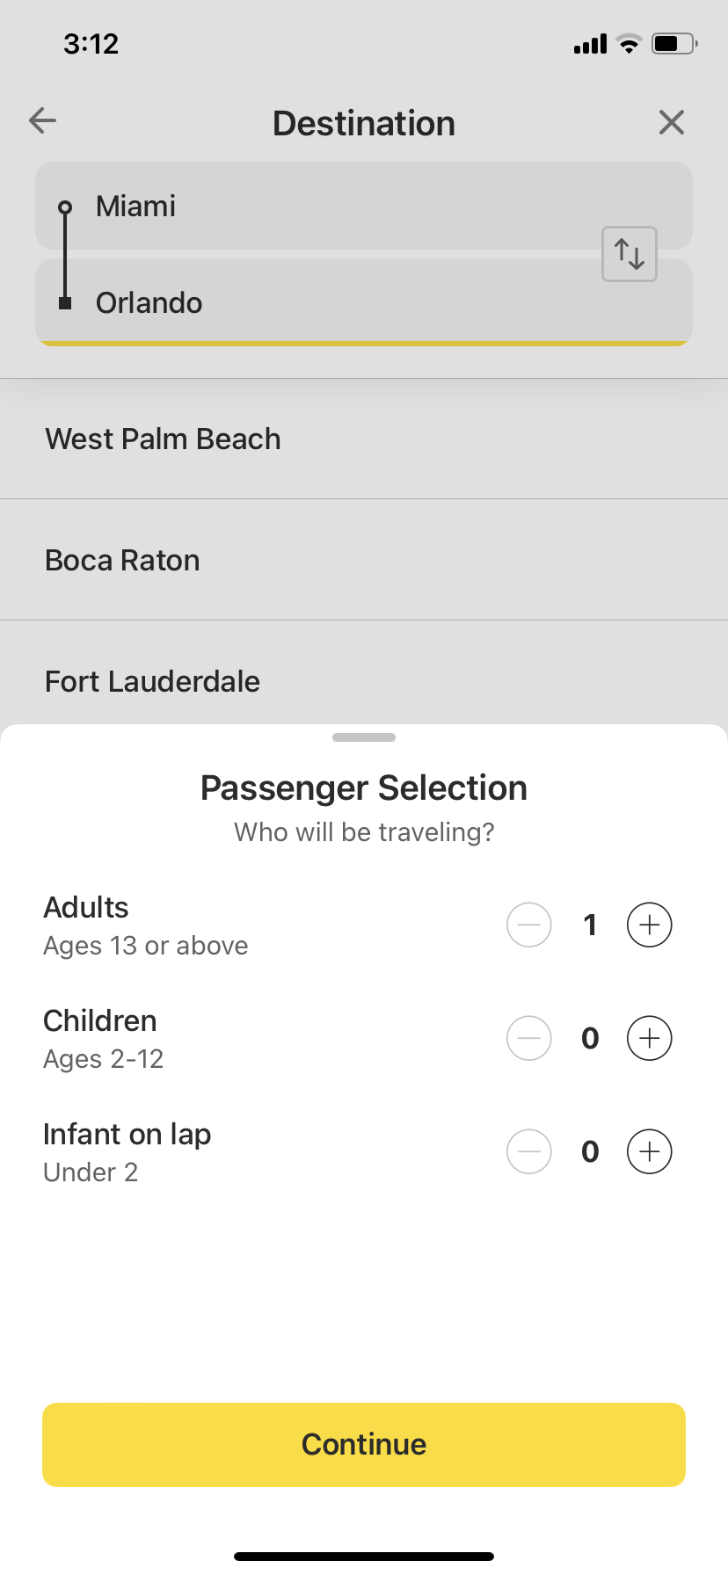Decrease the Adults passenger count
The width and height of the screenshot is (728, 1575).
pos(529,925)
